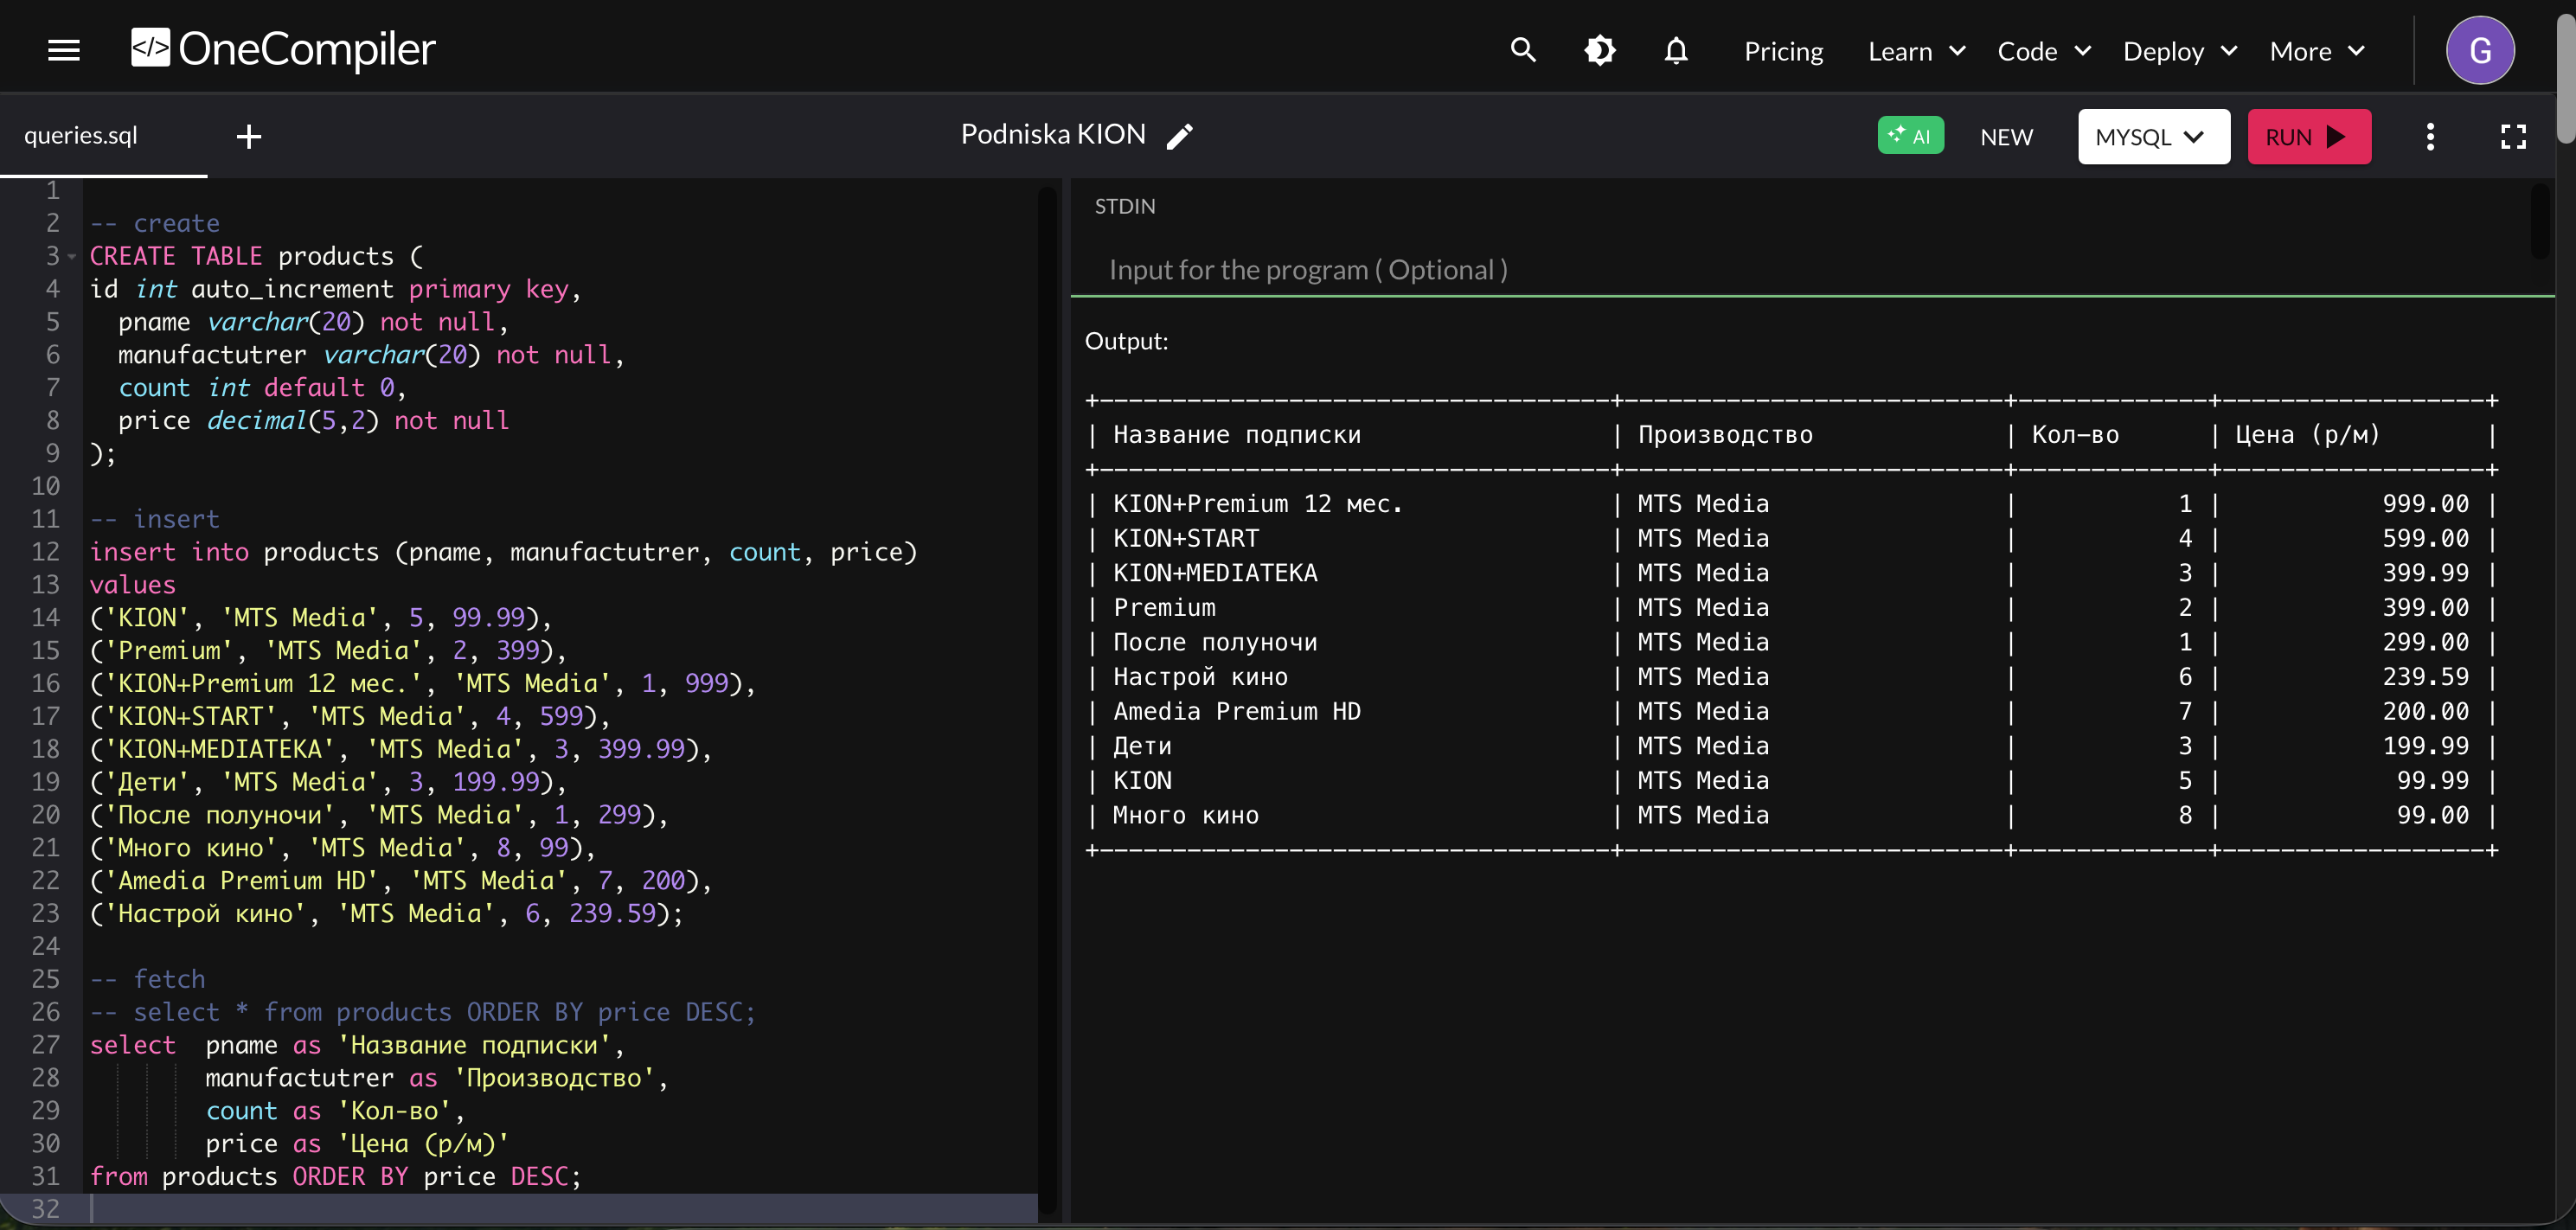
Task: Add a new file with plus icon
Action: click(249, 136)
